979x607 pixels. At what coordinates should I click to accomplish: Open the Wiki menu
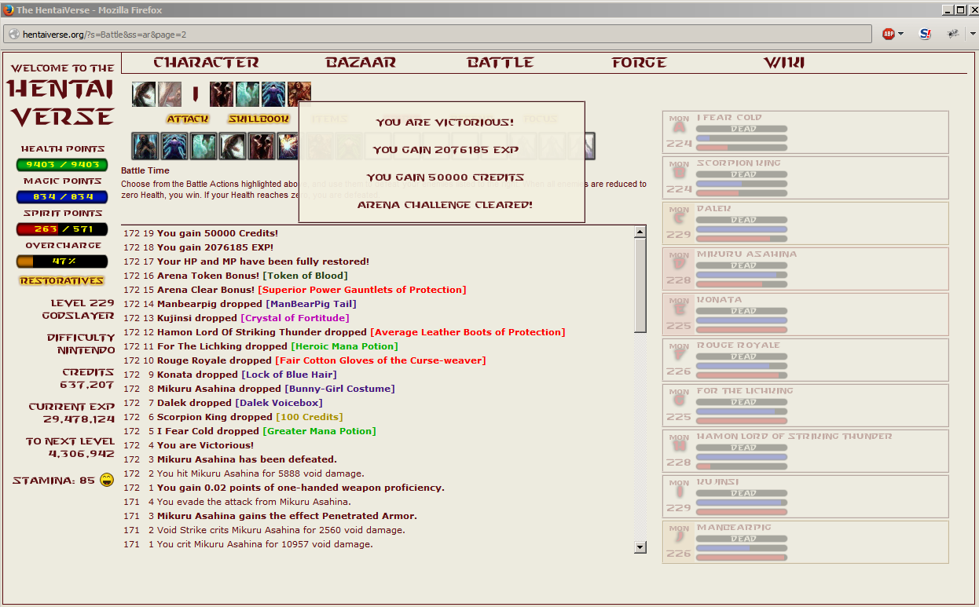click(784, 63)
